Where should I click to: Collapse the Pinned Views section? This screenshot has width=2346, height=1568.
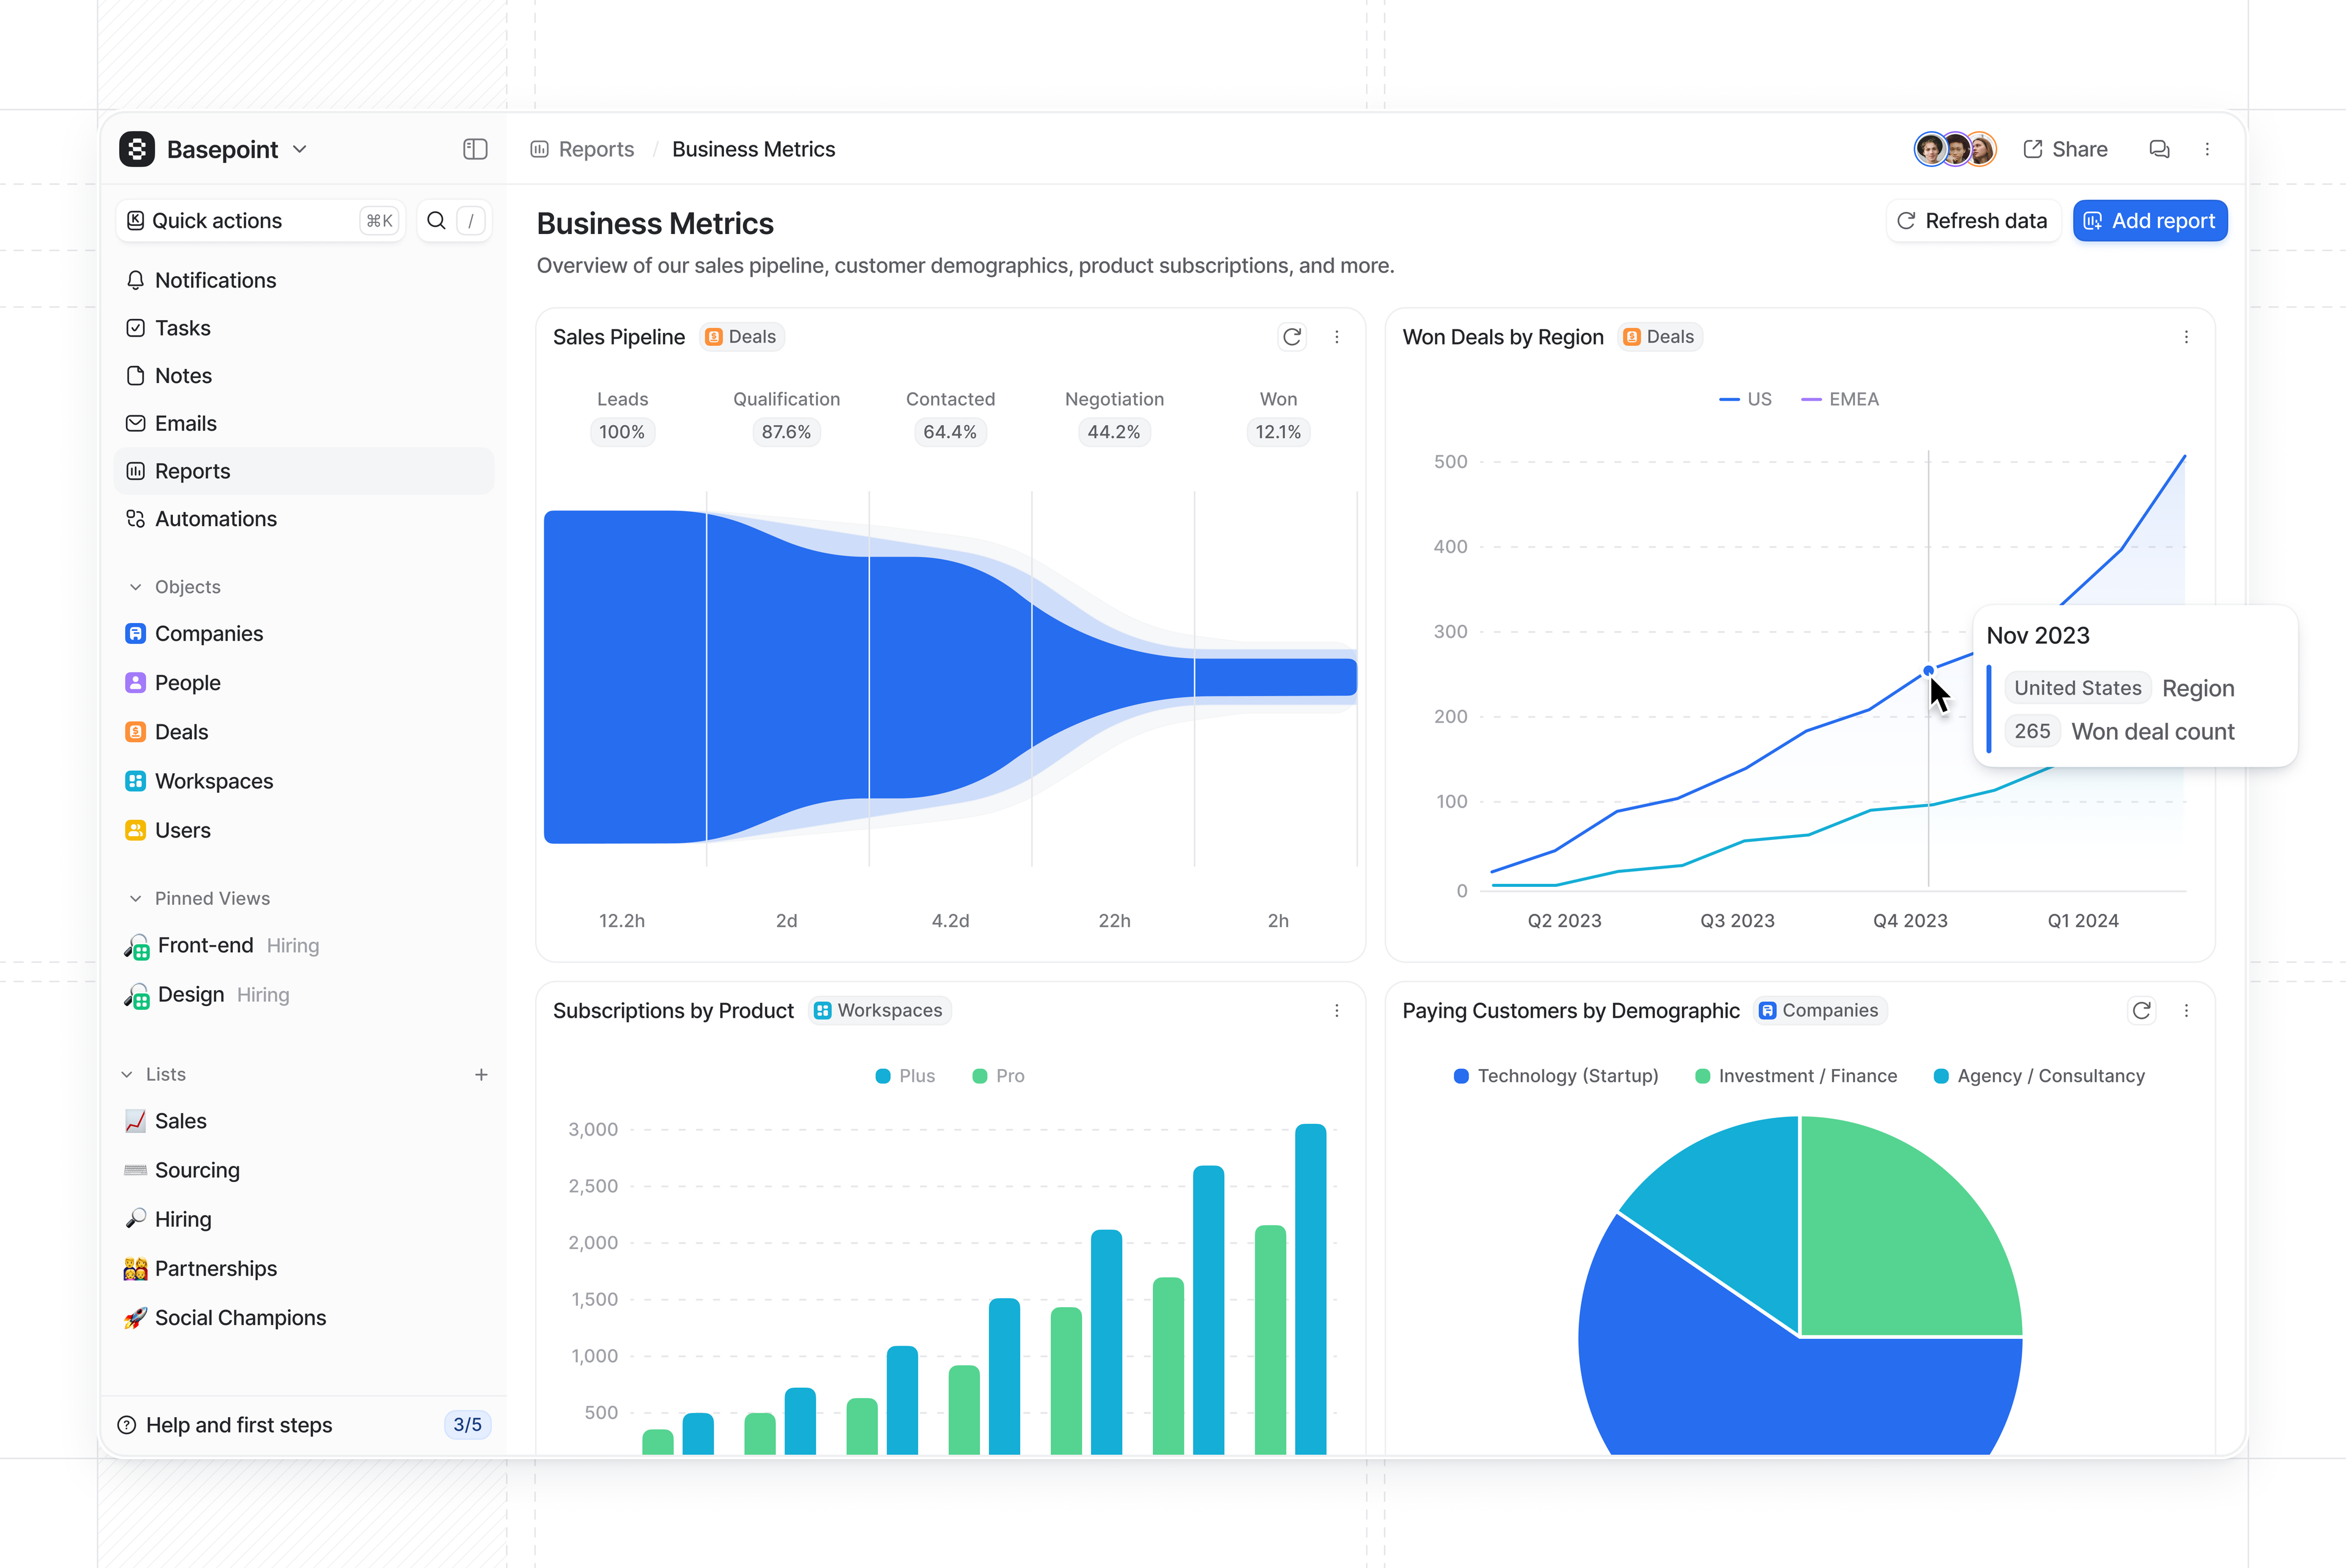(136, 898)
